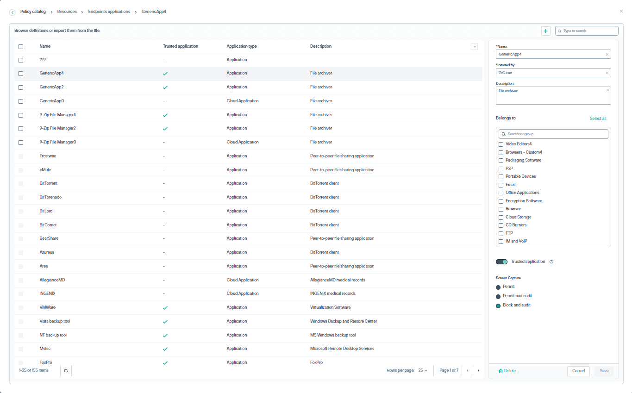The image size is (632, 393).
Task: Click the info icon beside Trusted application
Action: [x=551, y=262]
